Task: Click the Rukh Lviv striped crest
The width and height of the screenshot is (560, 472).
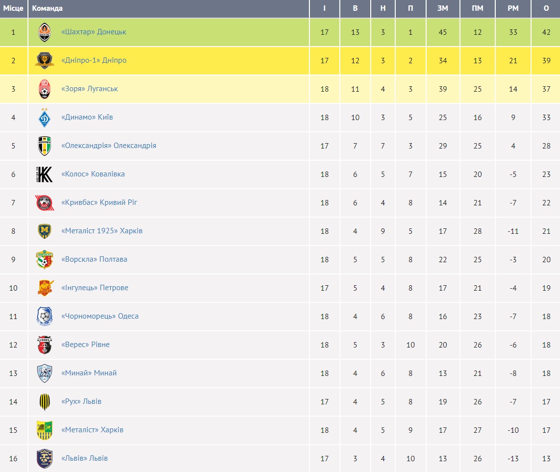Action: pos(44,402)
